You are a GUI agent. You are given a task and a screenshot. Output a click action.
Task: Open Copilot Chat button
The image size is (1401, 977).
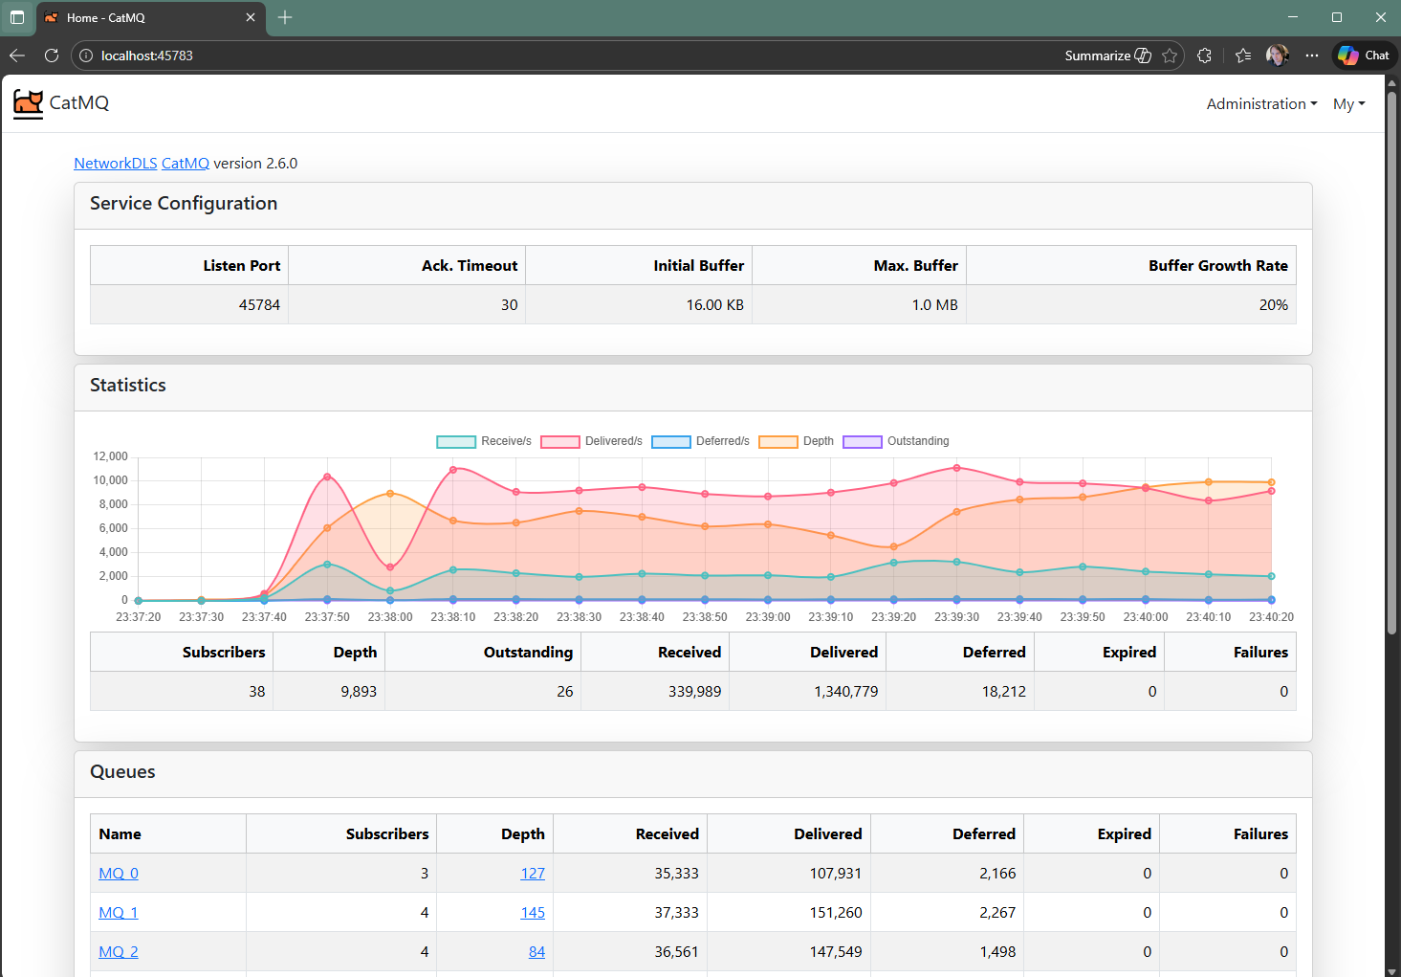pyautogui.click(x=1364, y=56)
